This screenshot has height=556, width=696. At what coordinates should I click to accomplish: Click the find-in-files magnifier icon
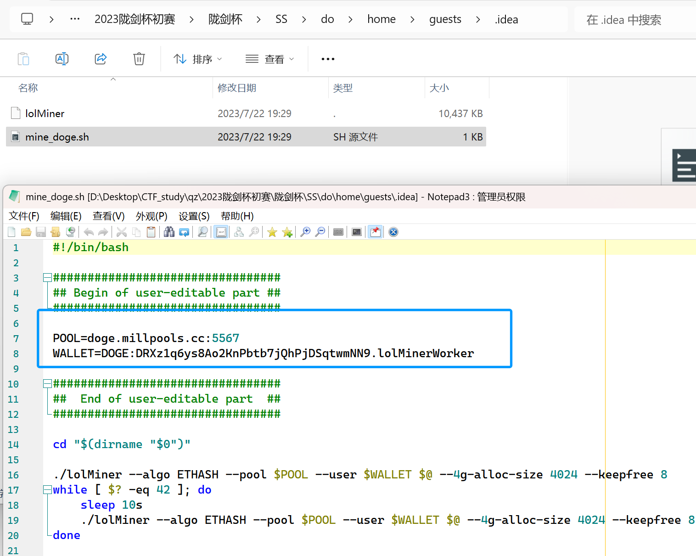click(202, 232)
